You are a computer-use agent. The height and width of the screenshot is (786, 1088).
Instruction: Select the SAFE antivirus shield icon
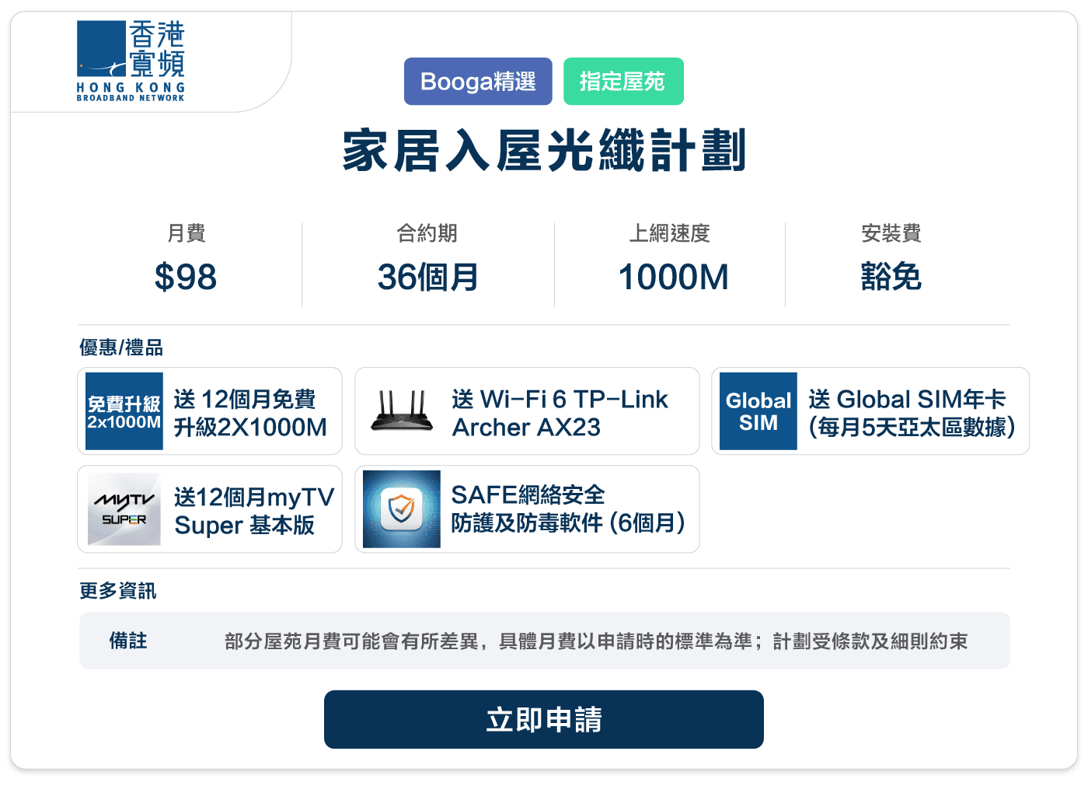401,508
